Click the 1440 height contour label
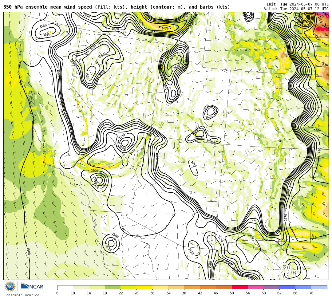This screenshot has height=299, width=332. [313, 238]
